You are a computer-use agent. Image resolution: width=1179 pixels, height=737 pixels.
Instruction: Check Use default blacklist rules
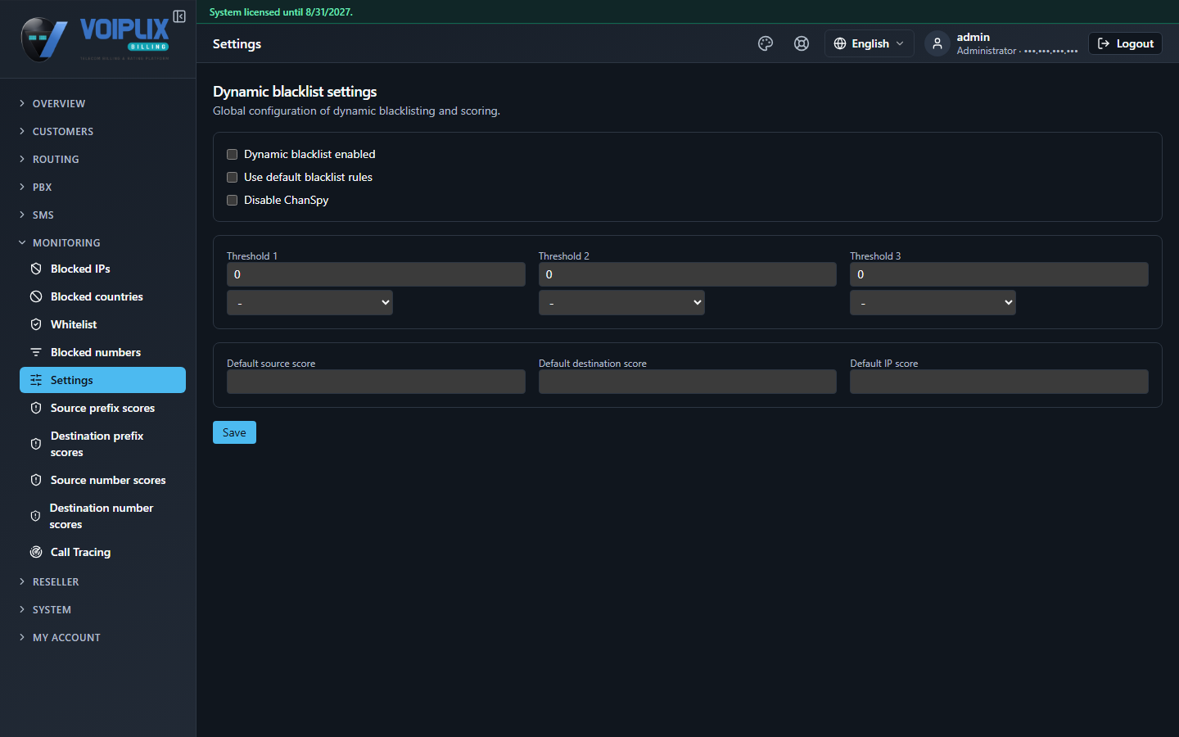(233, 177)
